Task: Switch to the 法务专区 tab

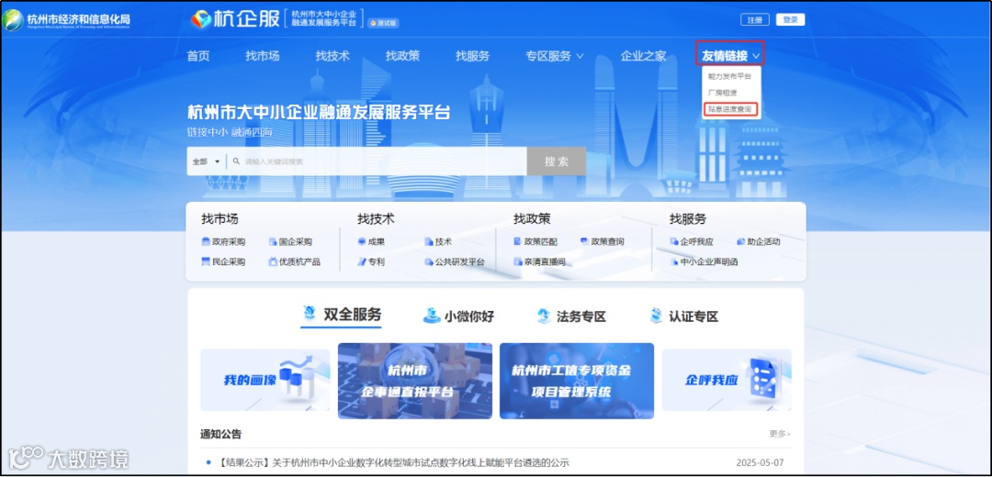Action: (x=571, y=316)
